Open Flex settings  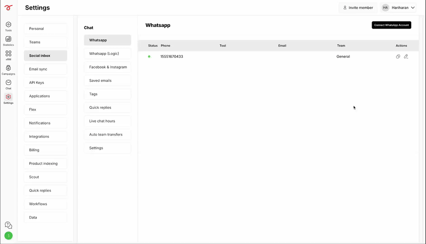point(45,109)
